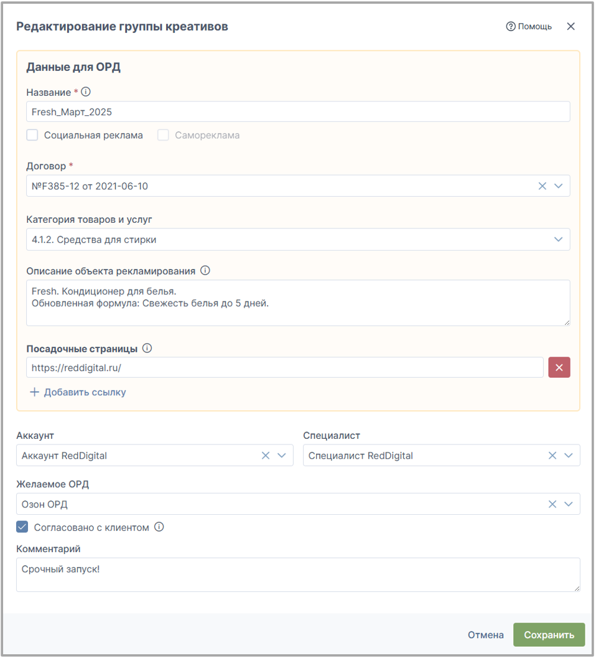Uncheck Согласовано с клиентом checkbox

[x=22, y=527]
